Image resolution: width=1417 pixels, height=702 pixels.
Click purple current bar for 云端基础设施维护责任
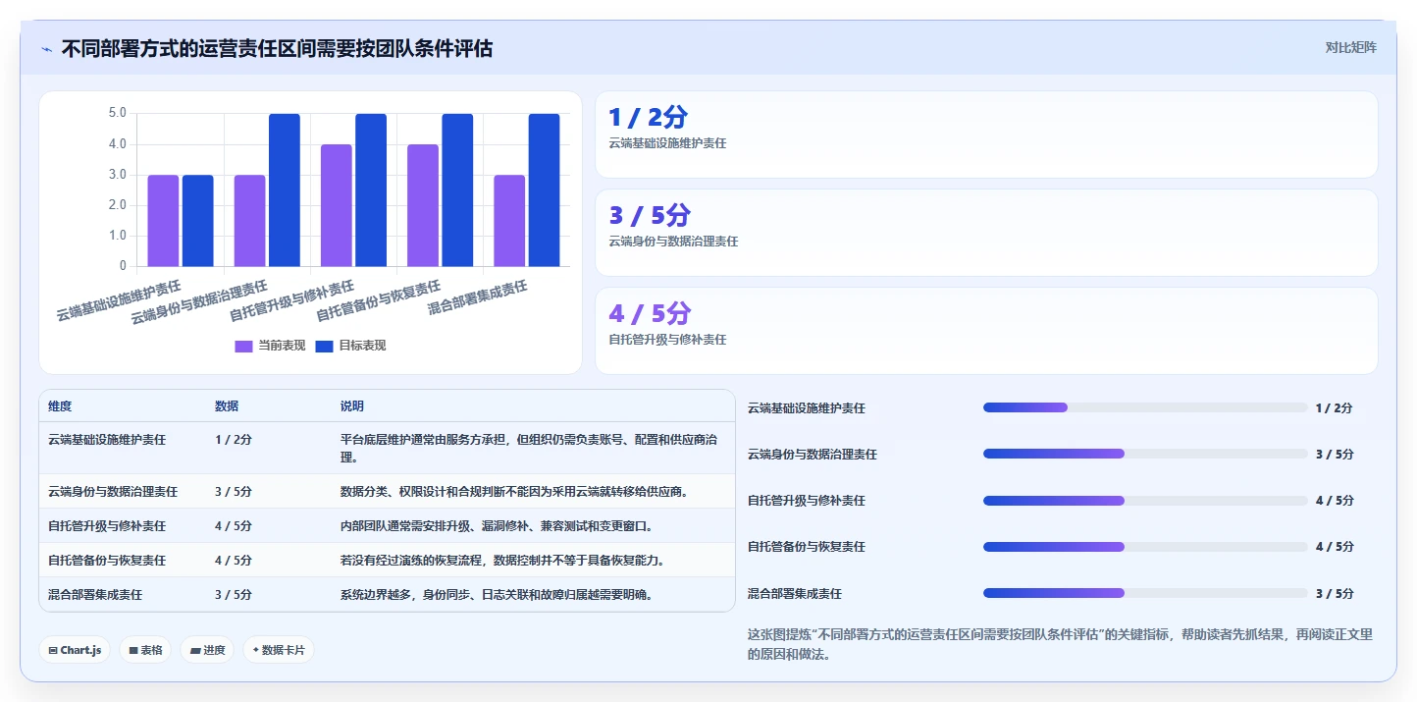(x=163, y=221)
